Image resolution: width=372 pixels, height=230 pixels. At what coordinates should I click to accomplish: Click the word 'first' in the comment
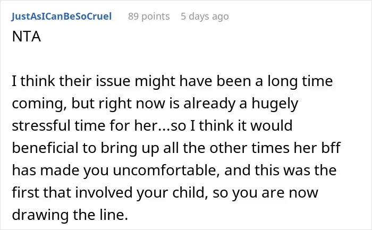click(x=26, y=192)
